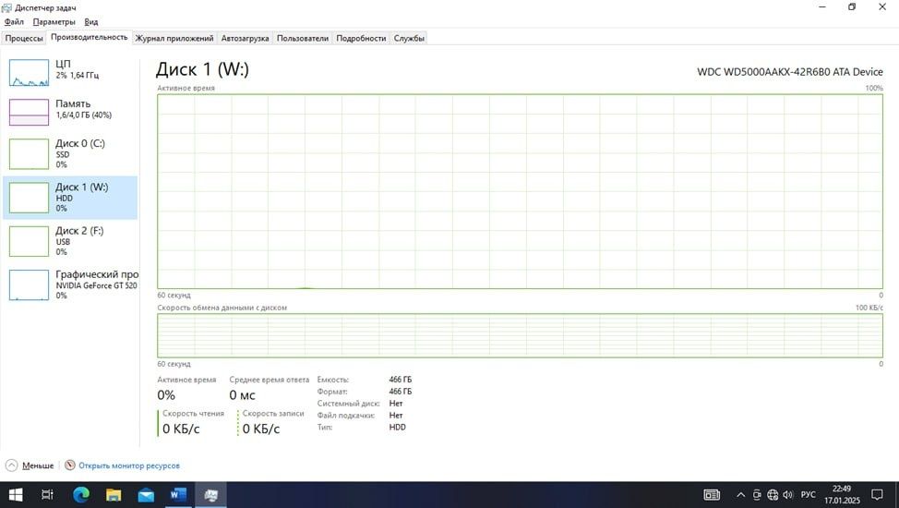This screenshot has width=899, height=508.
Task: Click the 466 ГБ value beside Емкость
Action: click(401, 380)
